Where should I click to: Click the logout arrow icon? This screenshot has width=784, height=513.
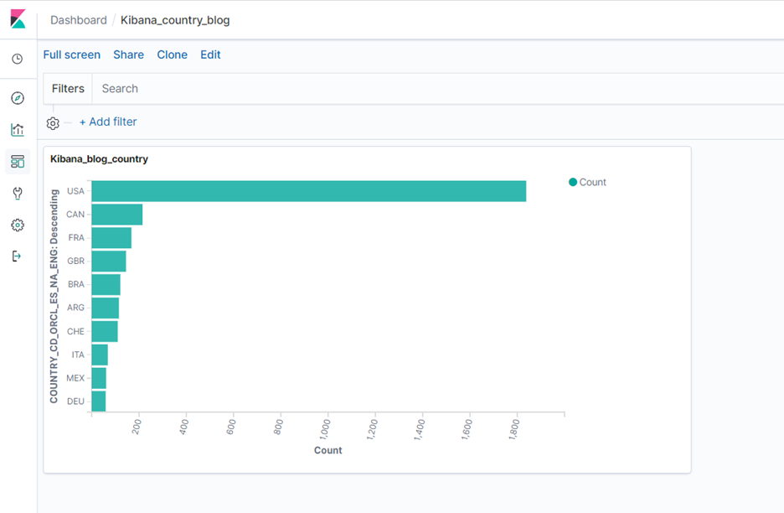[17, 256]
